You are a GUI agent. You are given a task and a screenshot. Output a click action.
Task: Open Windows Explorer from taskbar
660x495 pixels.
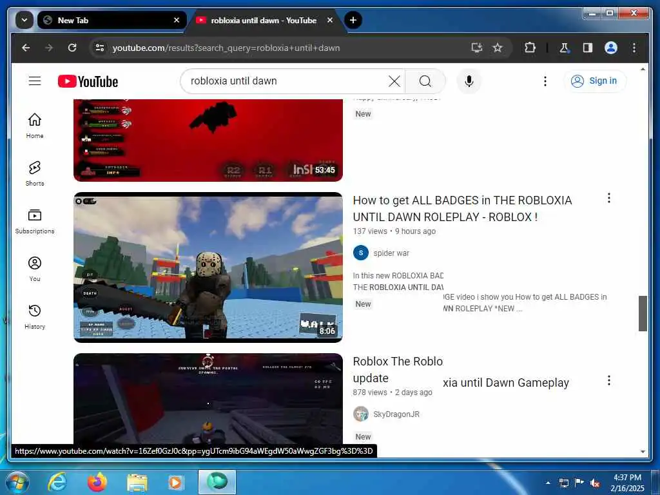click(137, 483)
